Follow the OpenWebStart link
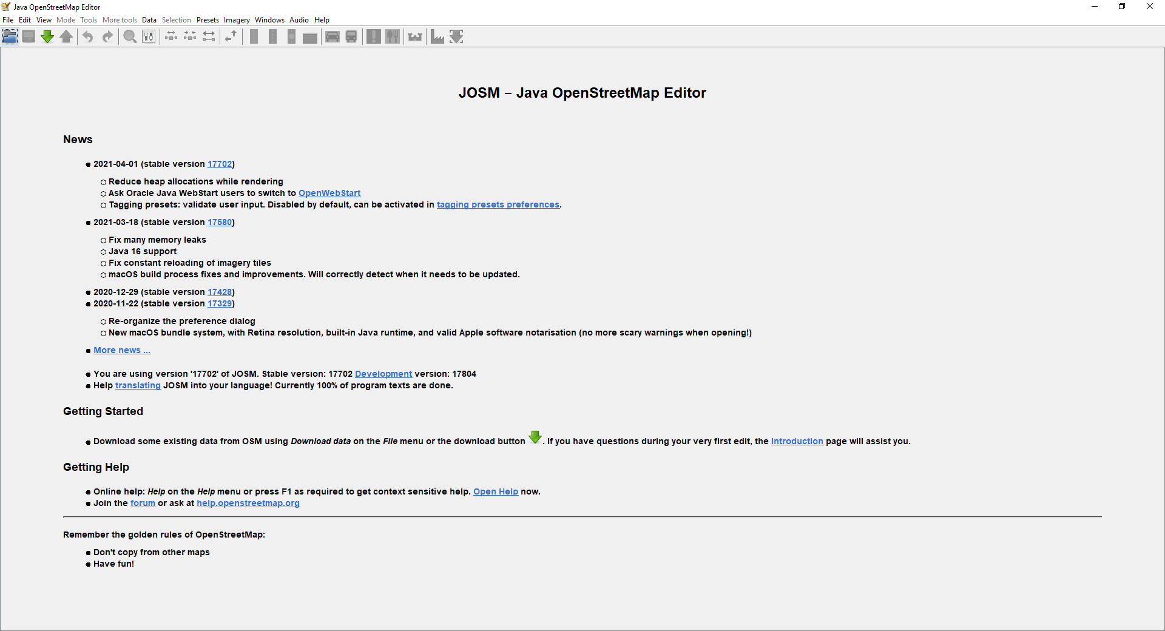This screenshot has width=1165, height=631. 329,193
